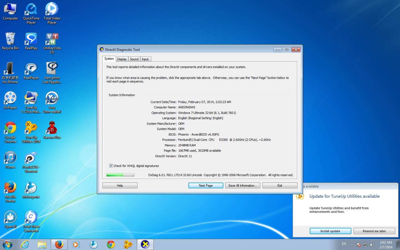The width and height of the screenshot is (400, 250).
Task: Click the RealPlay desktop shortcut
Action: (x=31, y=41)
